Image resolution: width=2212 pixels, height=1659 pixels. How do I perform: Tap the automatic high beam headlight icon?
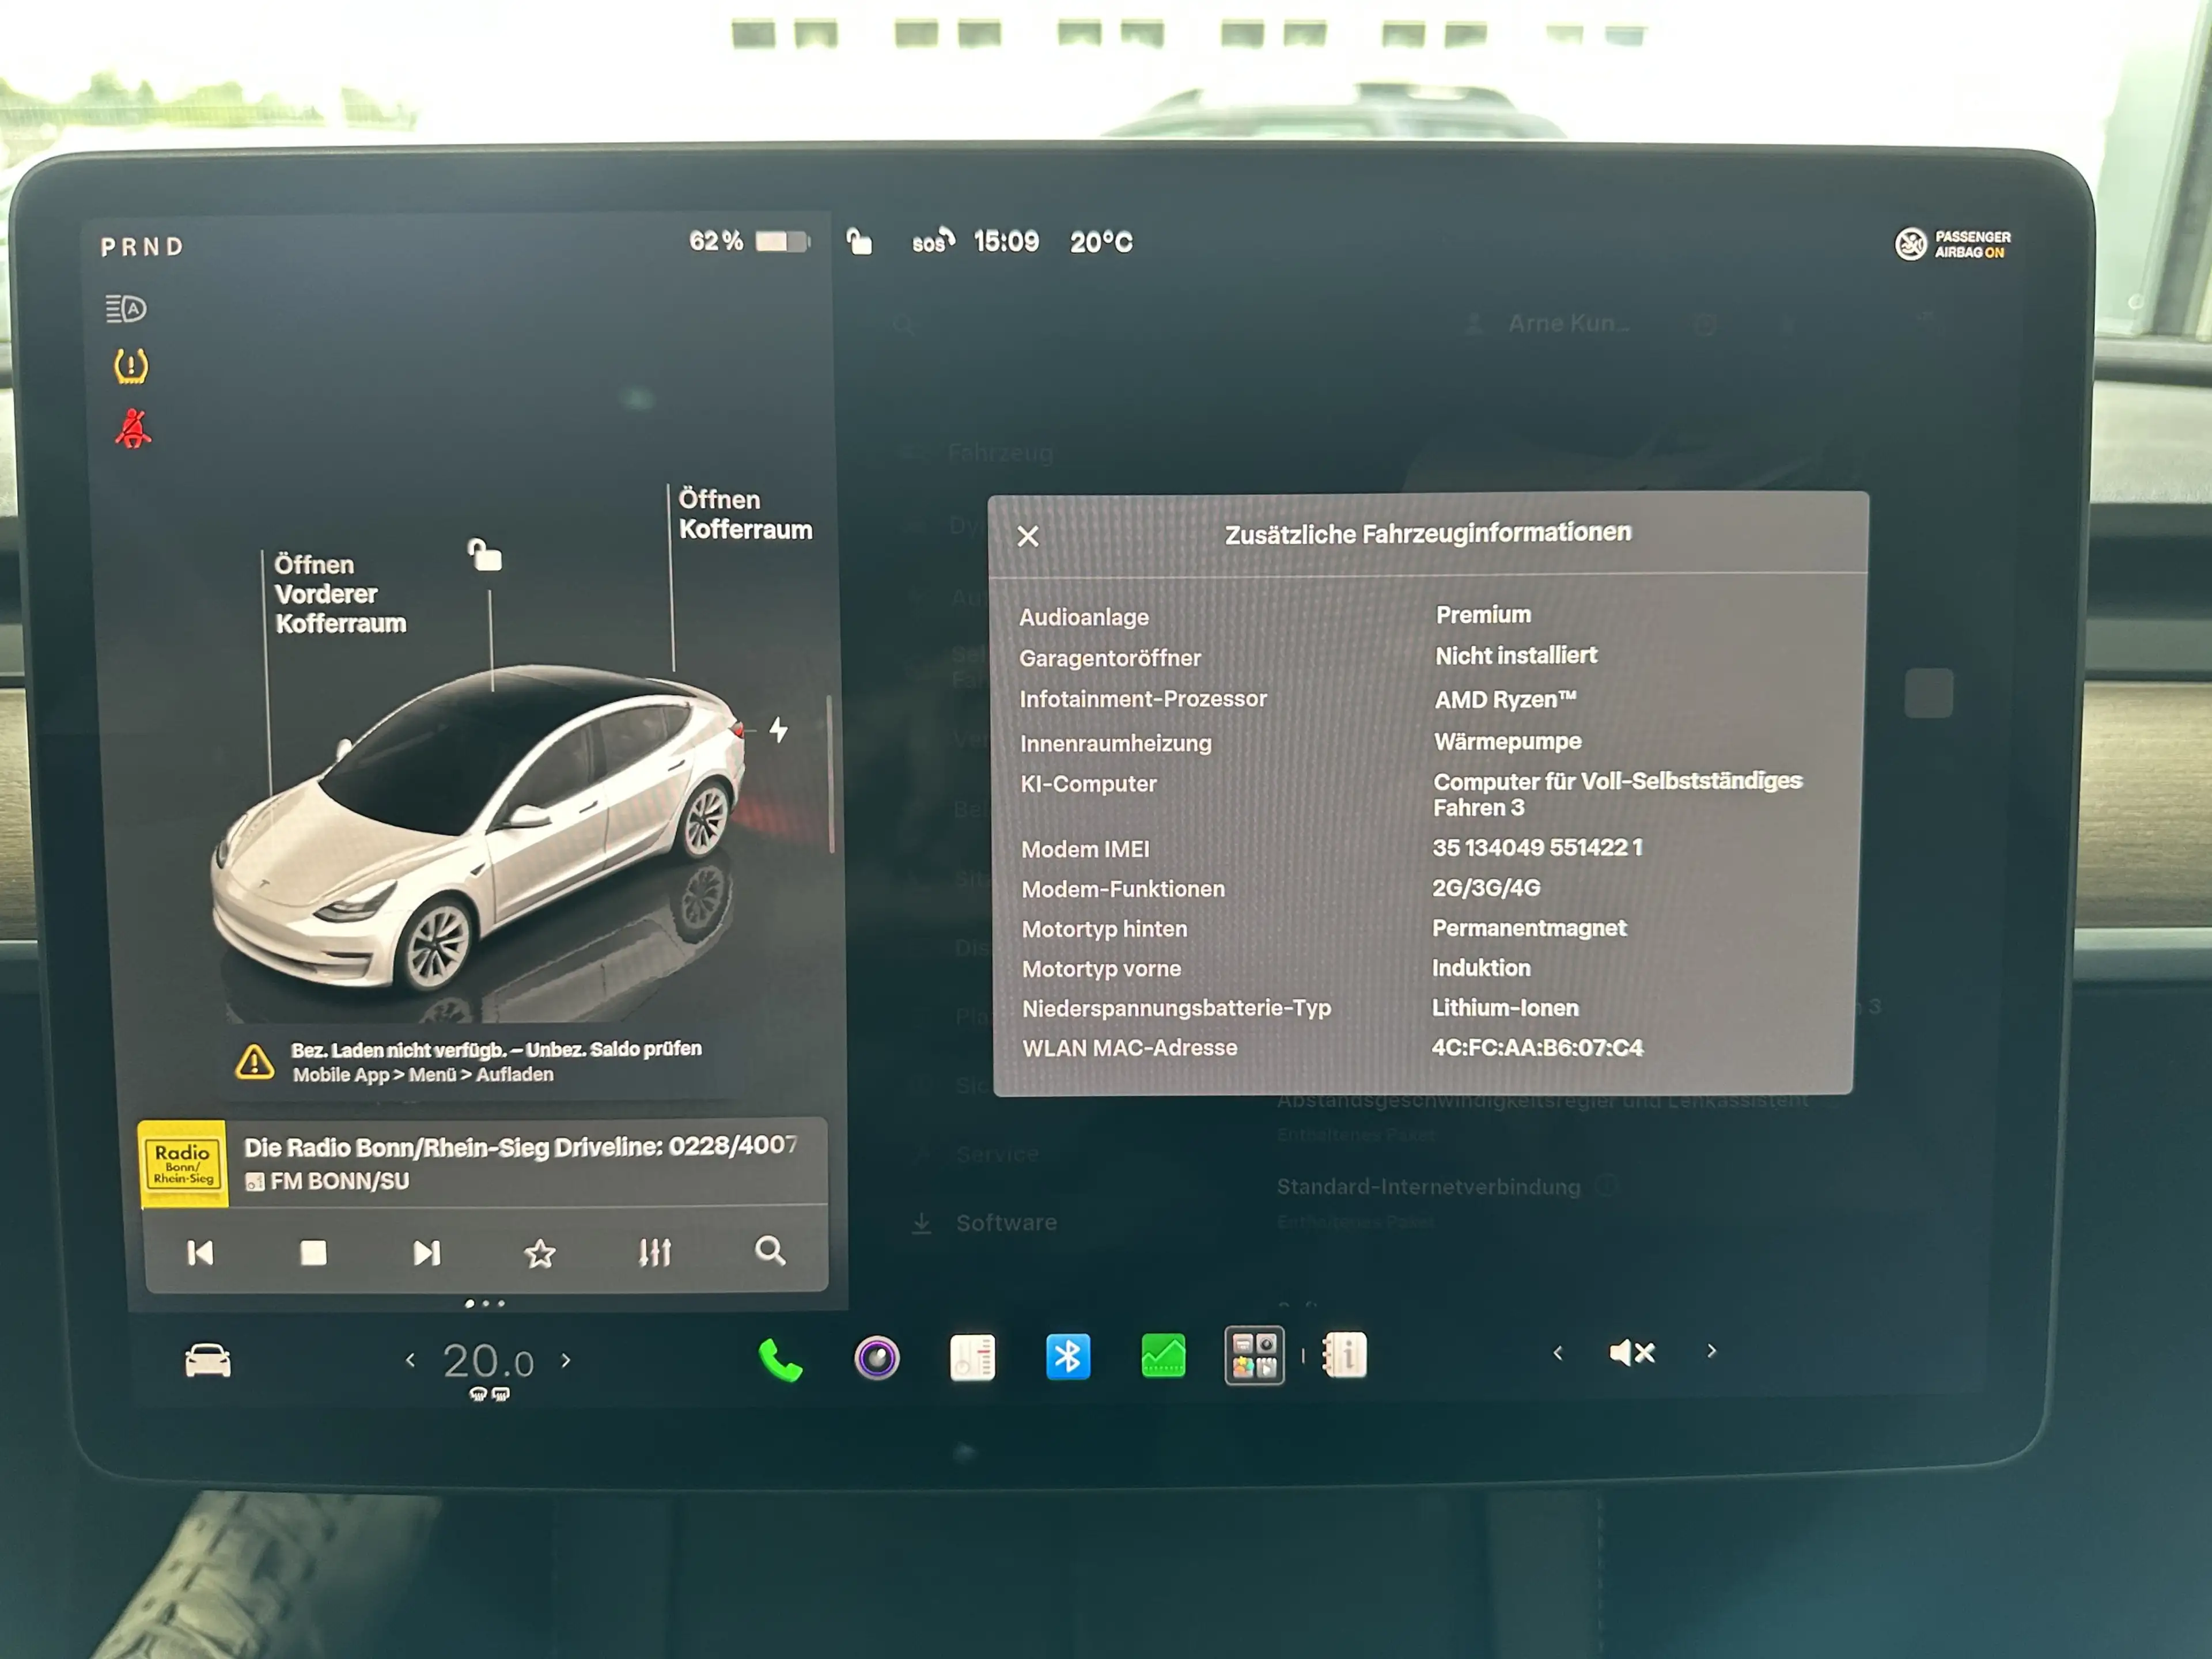(126, 309)
